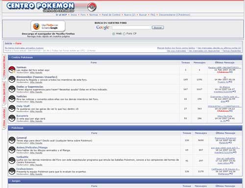This screenshot has width=245, height=188.
Task: Click the latest-post icon in Noticias row
Action: coord(227,101)
